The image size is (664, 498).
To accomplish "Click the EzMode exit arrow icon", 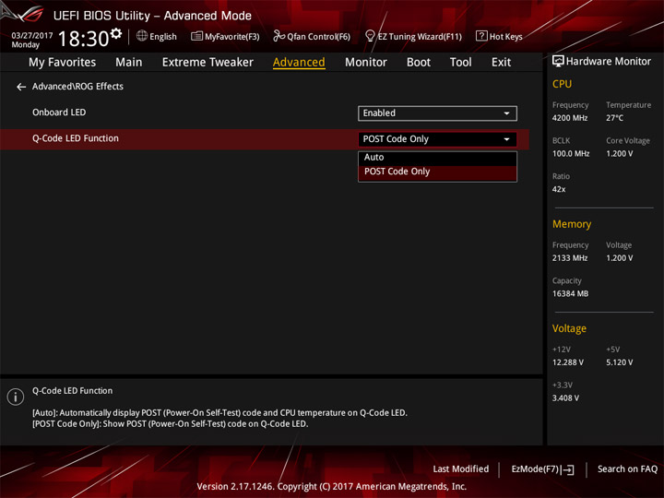I will click(x=568, y=469).
